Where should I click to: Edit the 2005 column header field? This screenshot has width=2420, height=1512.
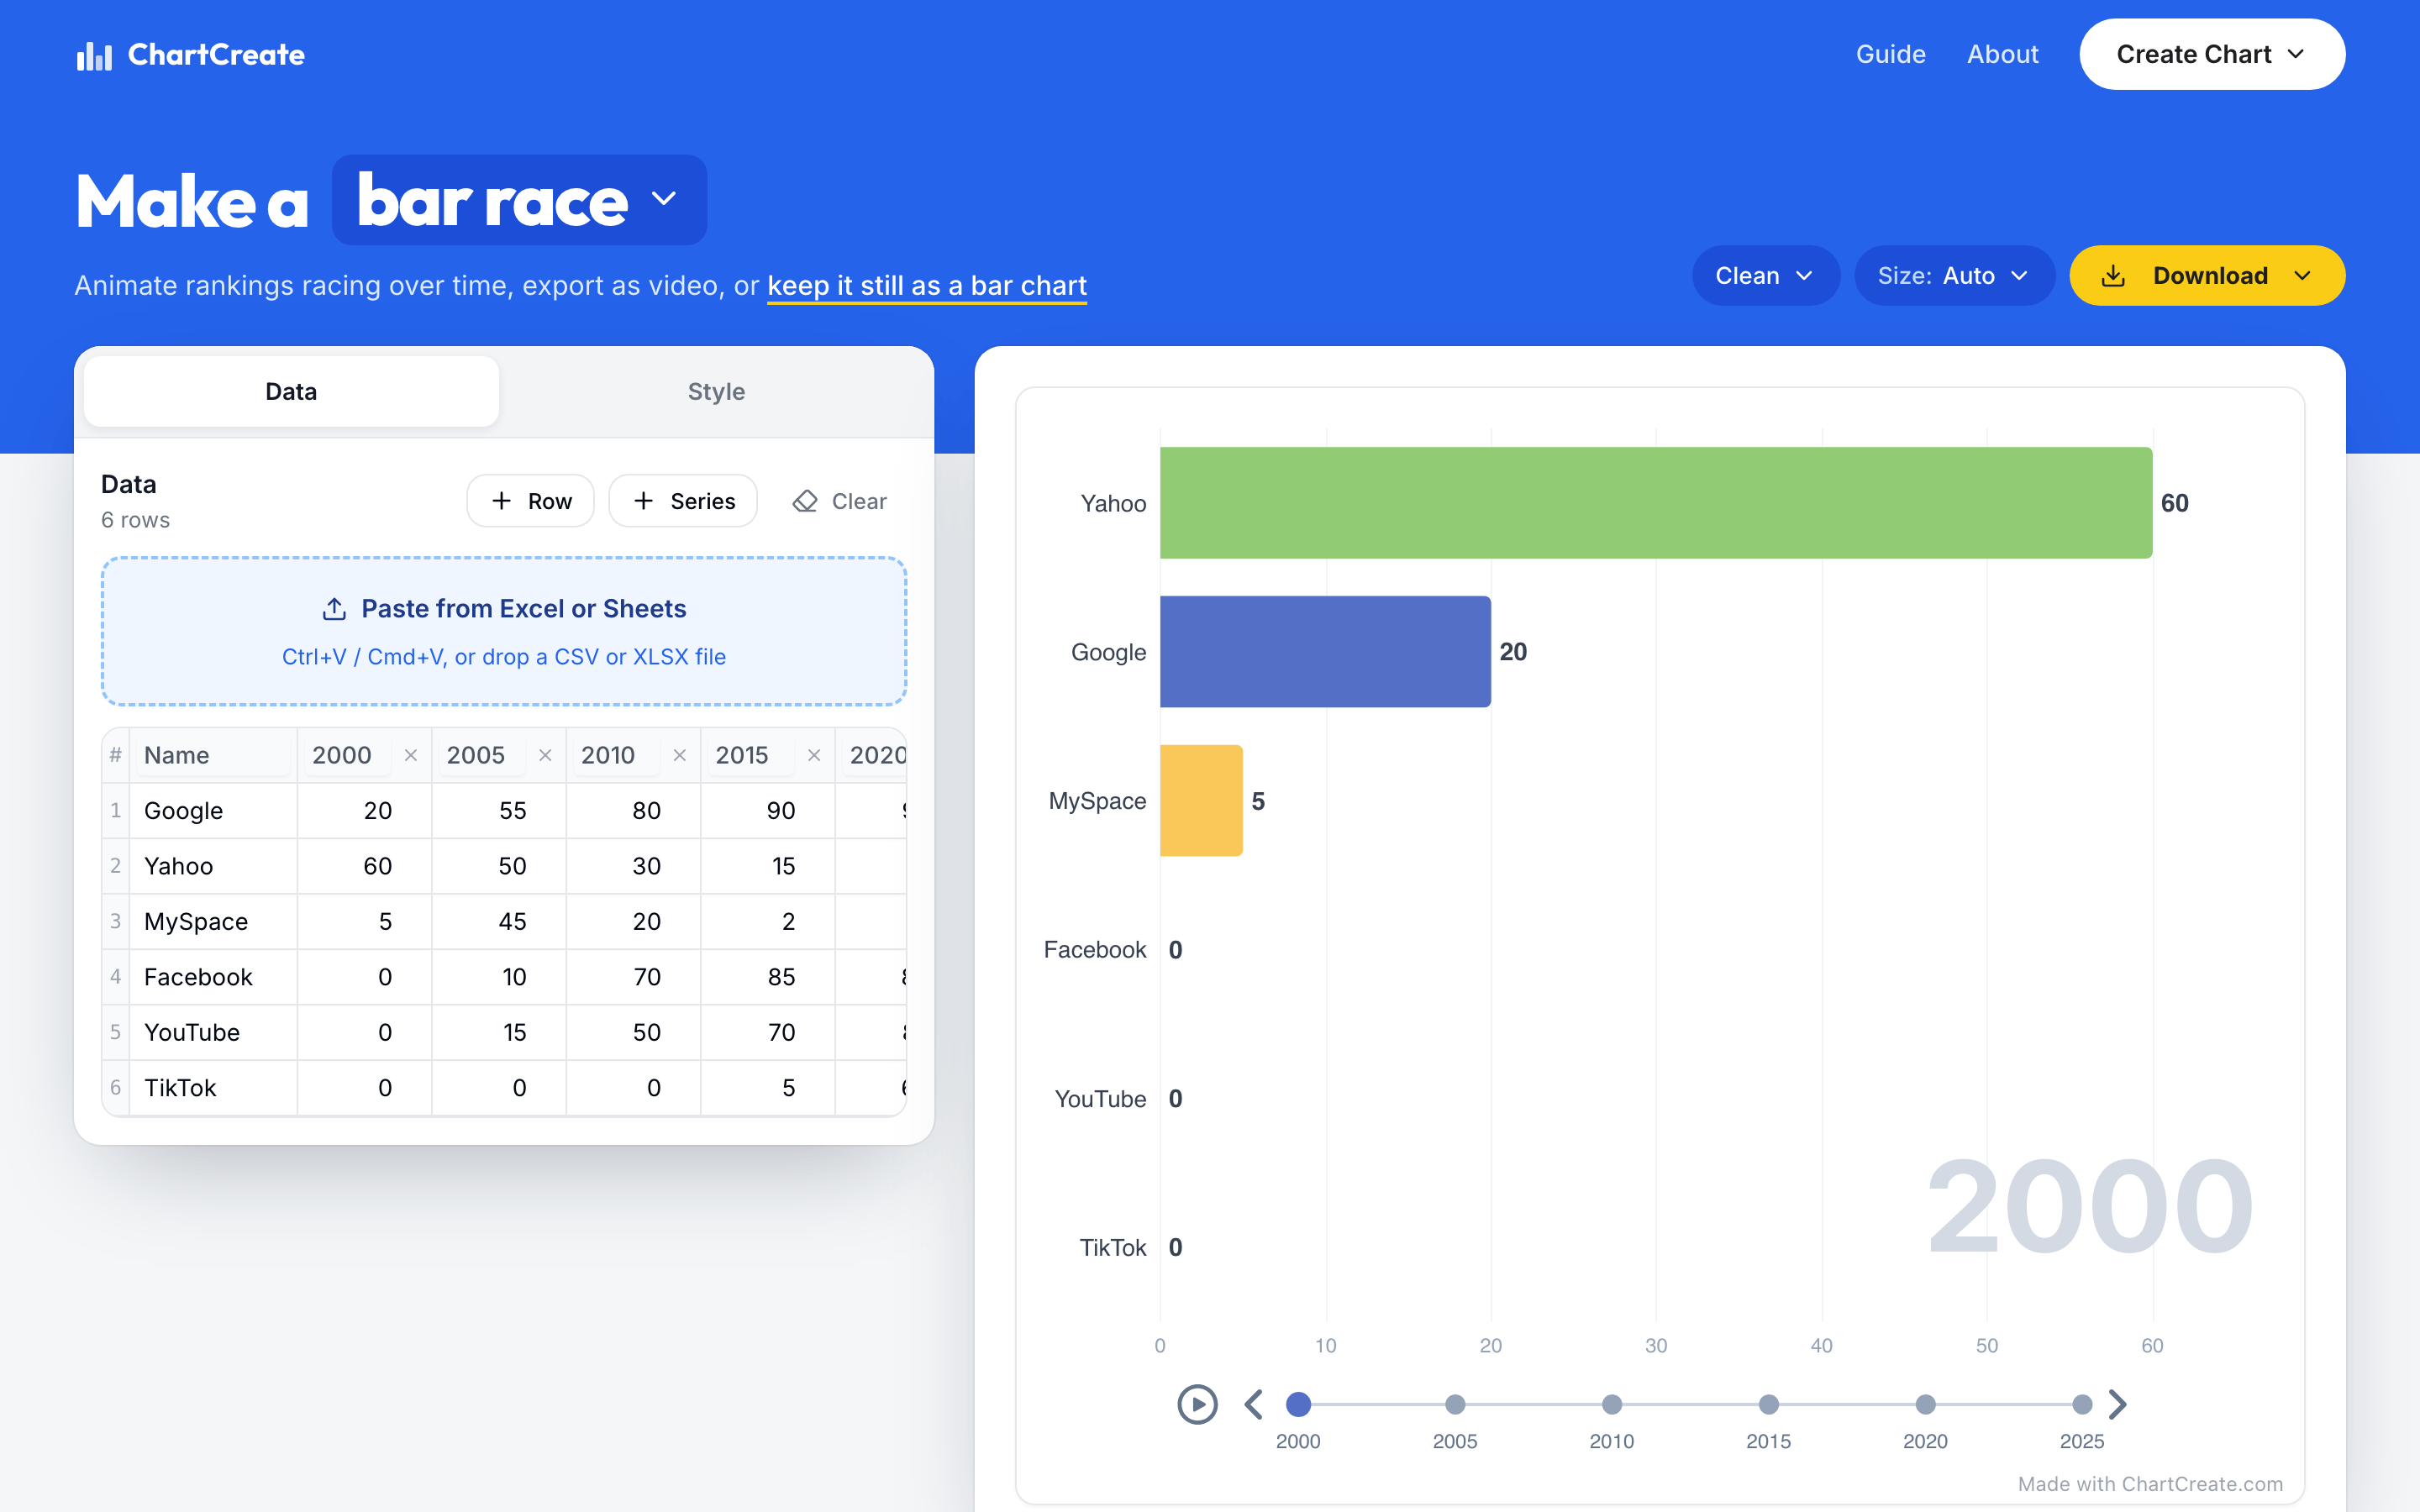click(x=481, y=755)
